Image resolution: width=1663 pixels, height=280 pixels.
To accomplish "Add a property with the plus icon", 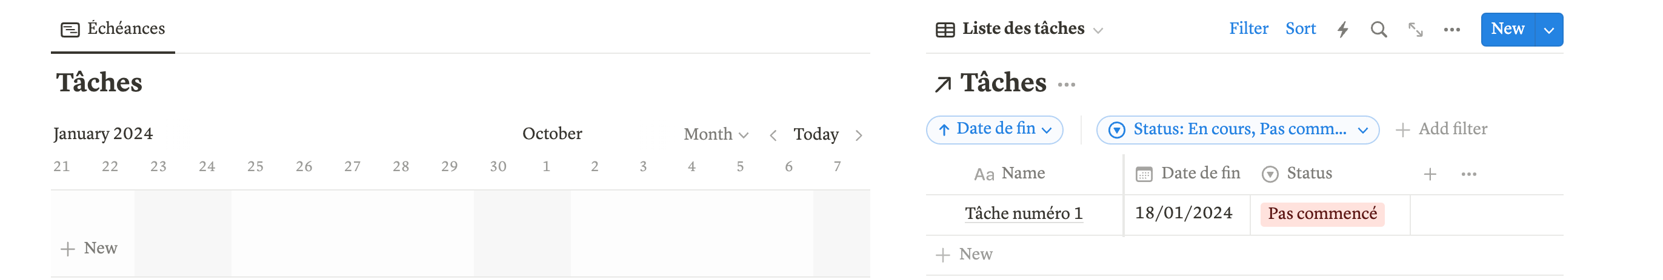I will click(x=1430, y=174).
